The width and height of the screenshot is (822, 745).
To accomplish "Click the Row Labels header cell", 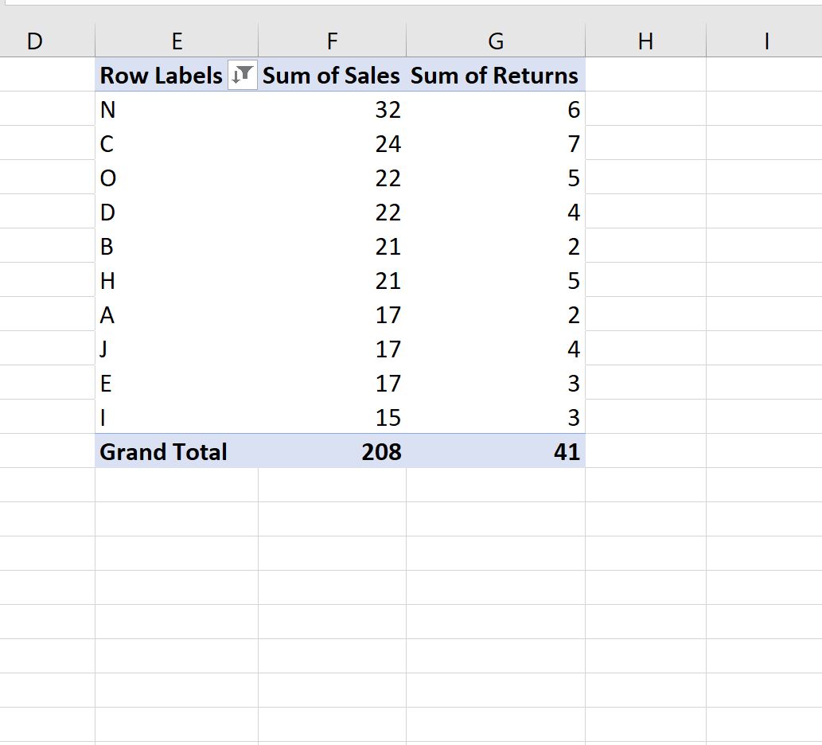I will point(177,75).
